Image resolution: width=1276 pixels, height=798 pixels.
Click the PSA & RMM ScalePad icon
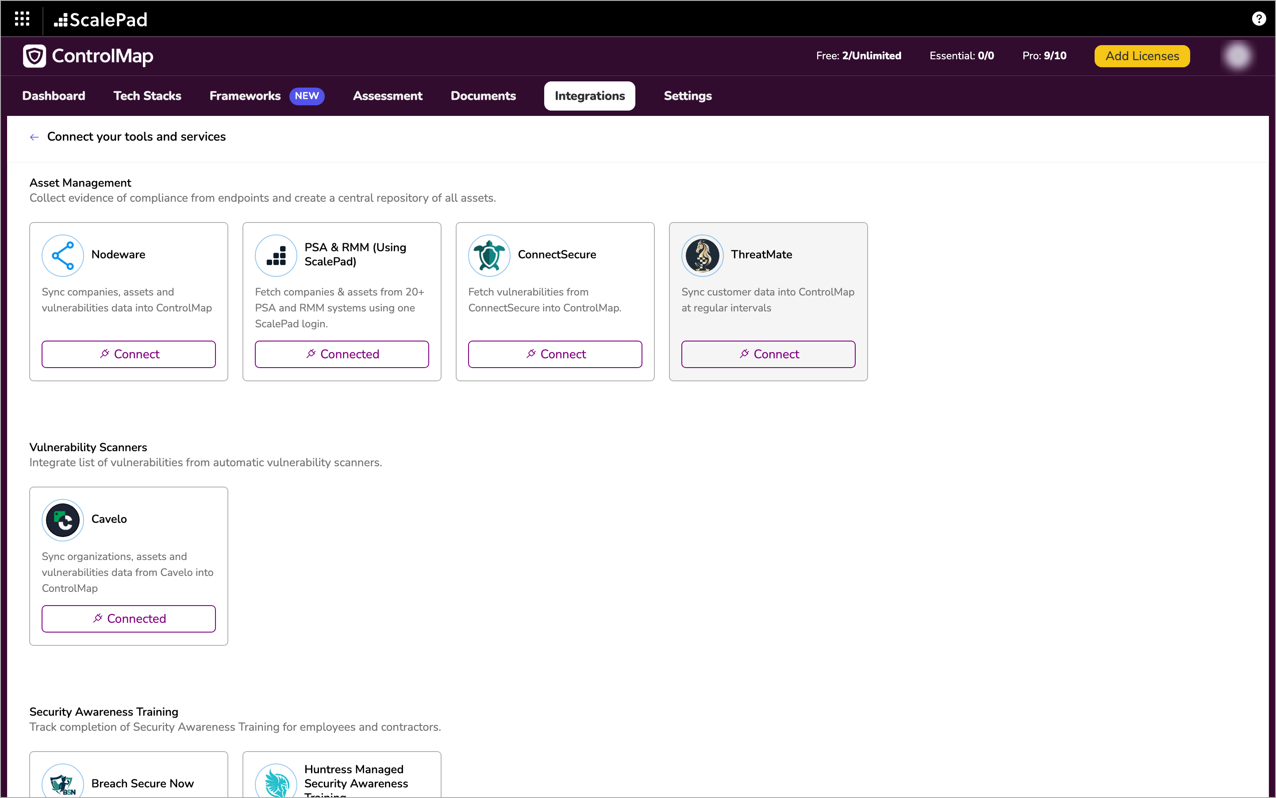point(276,255)
